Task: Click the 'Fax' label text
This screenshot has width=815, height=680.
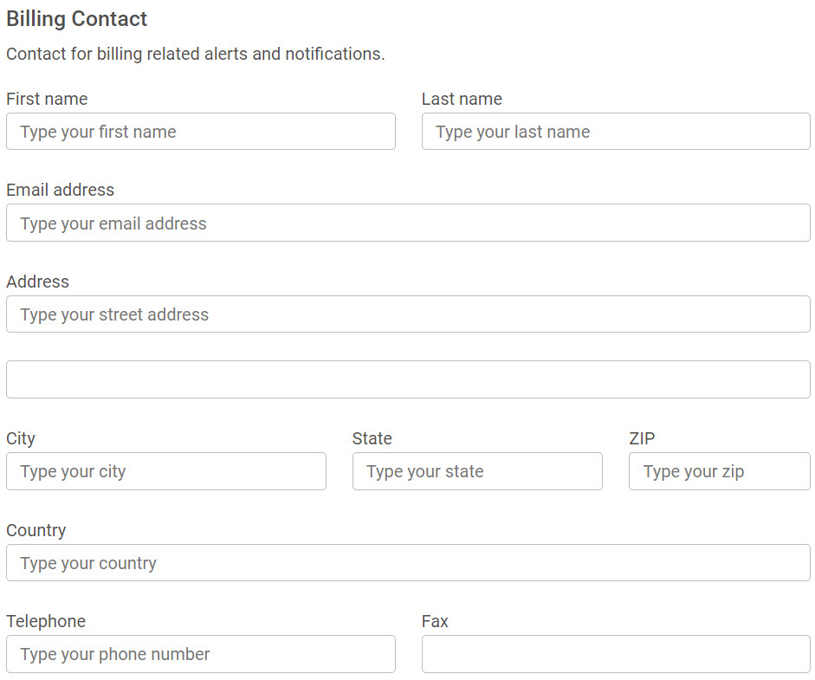Action: click(x=435, y=621)
